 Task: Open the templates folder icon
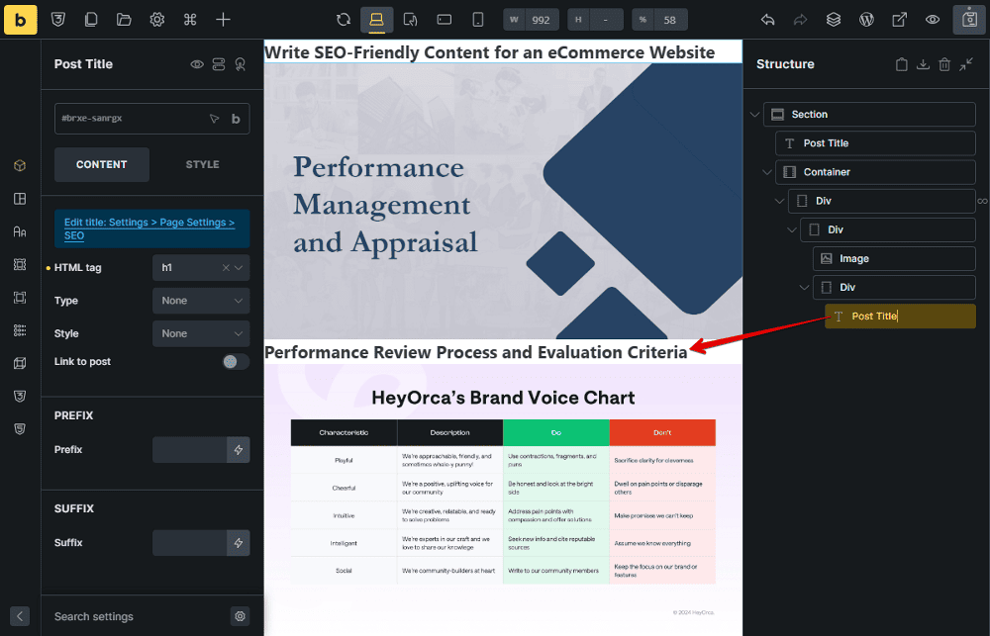pyautogui.click(x=124, y=19)
